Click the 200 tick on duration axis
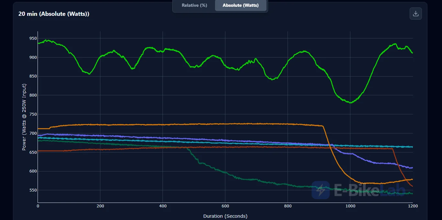Image resolution: width=442 pixels, height=220 pixels. (x=100, y=206)
